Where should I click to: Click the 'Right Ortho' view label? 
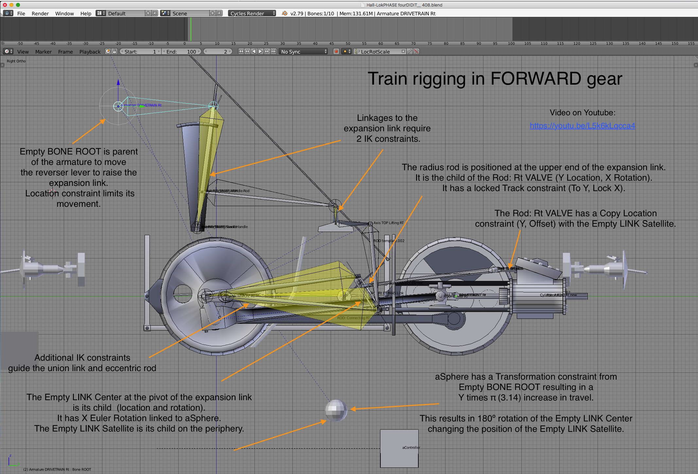pyautogui.click(x=16, y=61)
